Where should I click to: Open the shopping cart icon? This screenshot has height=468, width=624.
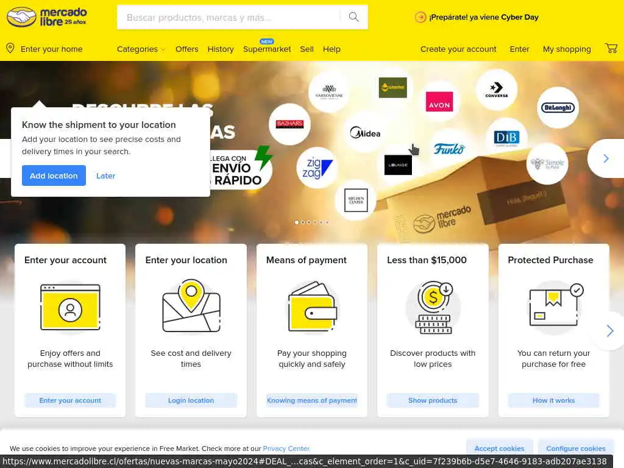(611, 49)
